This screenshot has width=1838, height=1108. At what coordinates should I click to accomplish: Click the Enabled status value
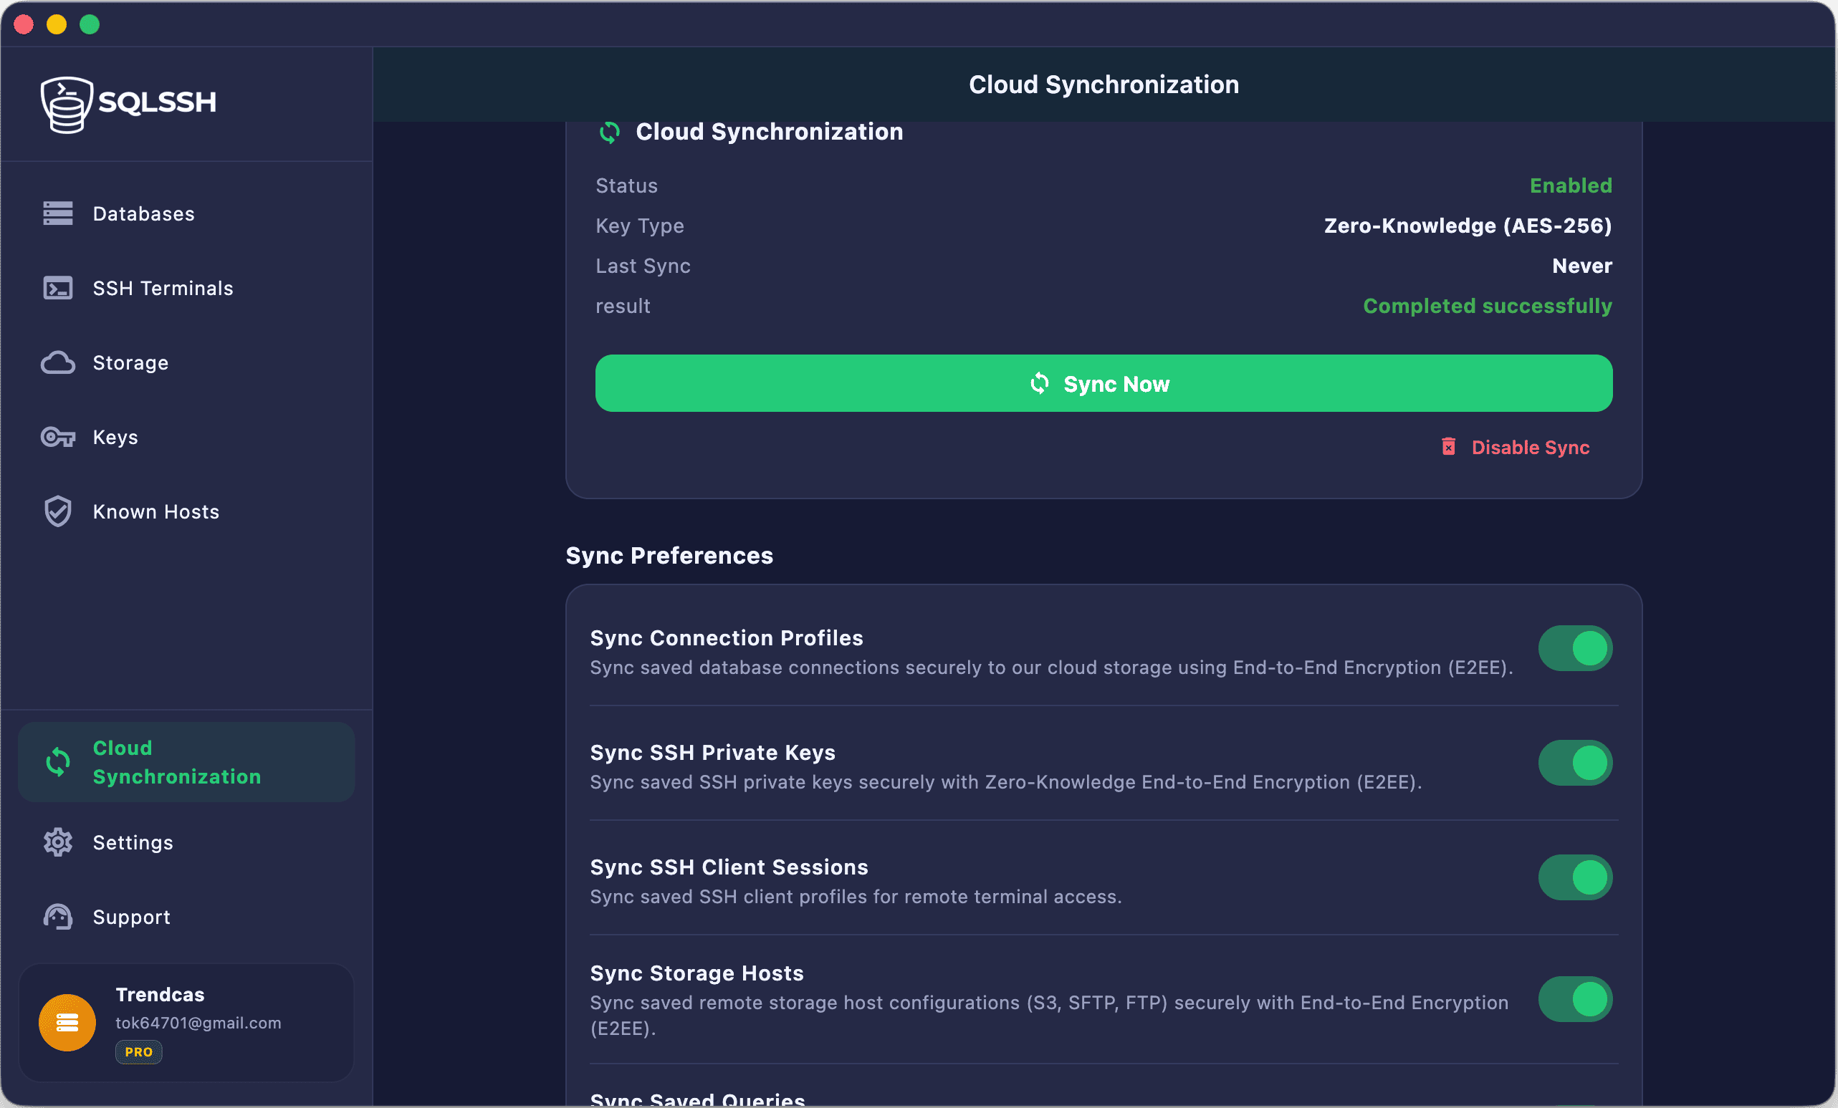(1571, 185)
